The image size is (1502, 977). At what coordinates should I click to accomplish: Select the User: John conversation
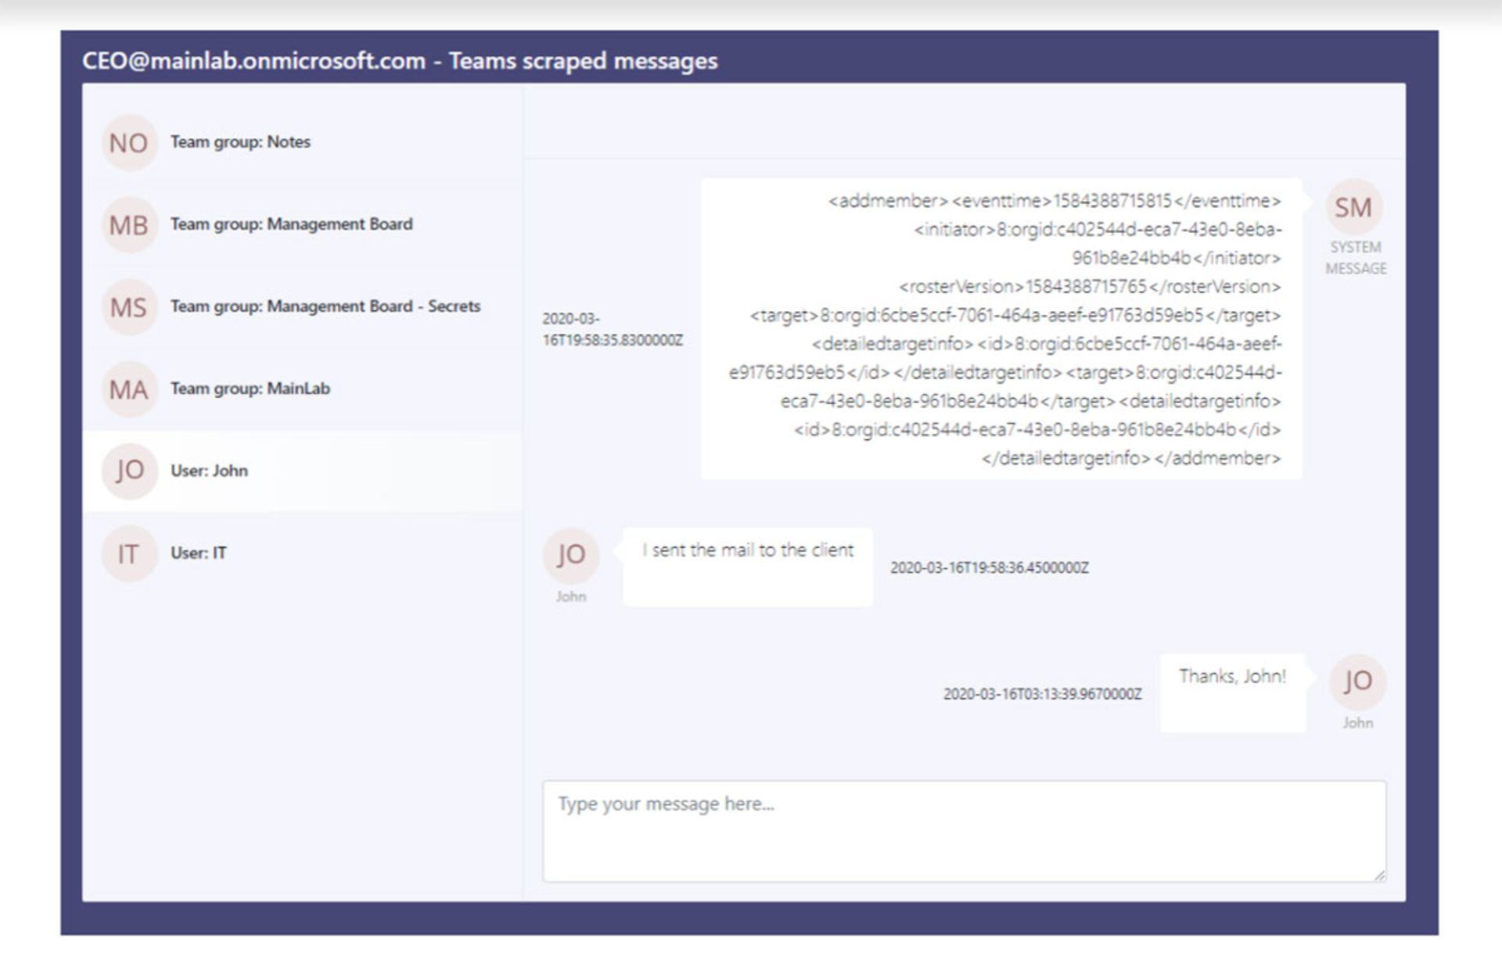click(209, 471)
